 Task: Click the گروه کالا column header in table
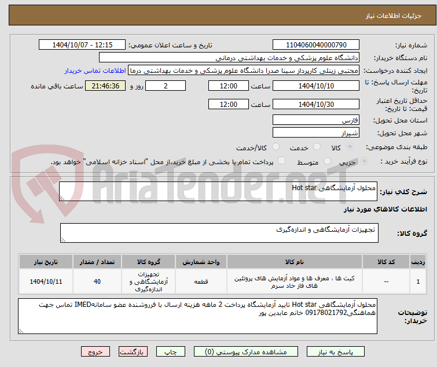pos(149,262)
